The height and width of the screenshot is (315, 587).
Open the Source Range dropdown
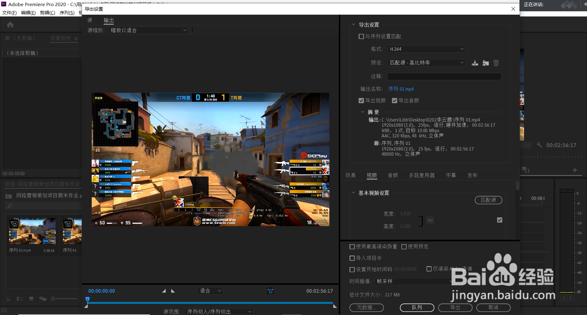tap(219, 311)
